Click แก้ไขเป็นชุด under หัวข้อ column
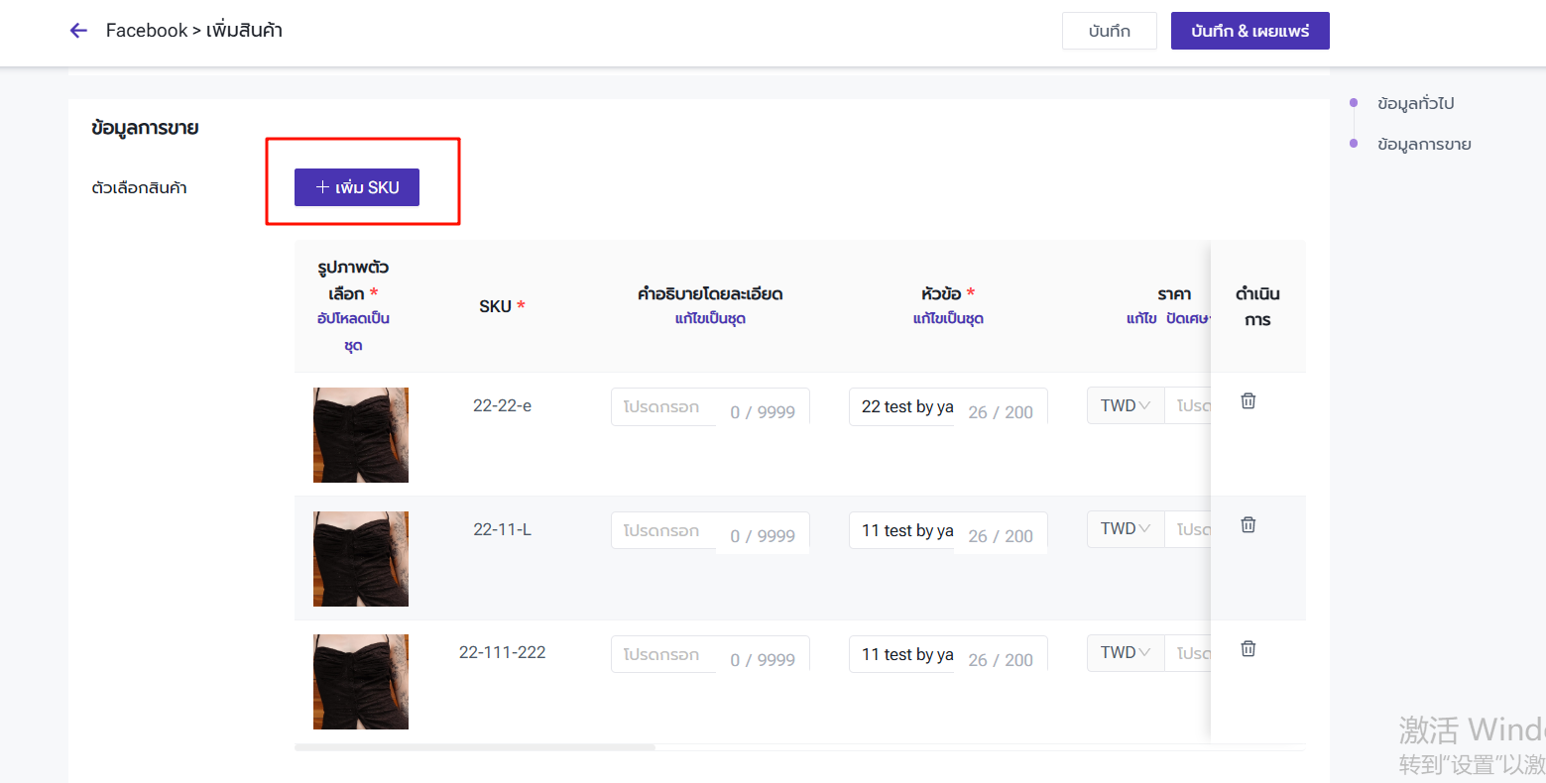Screen dimensions: 1546x783 [948, 319]
